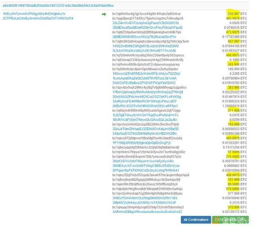Open output address starting 3BMEXuoRza9EimRGSH
Viewport: 254px width, 226px height.
coord(147,27)
